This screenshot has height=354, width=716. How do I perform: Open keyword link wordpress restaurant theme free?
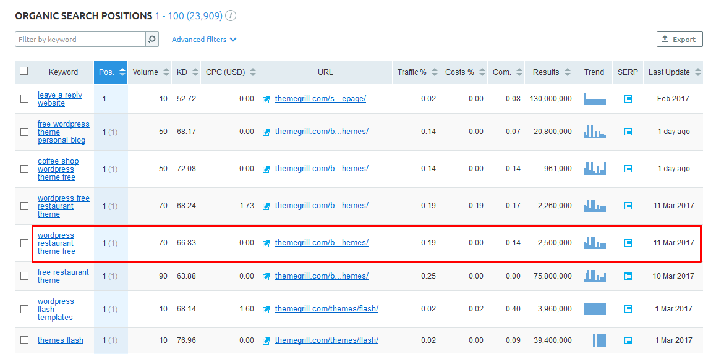point(57,243)
